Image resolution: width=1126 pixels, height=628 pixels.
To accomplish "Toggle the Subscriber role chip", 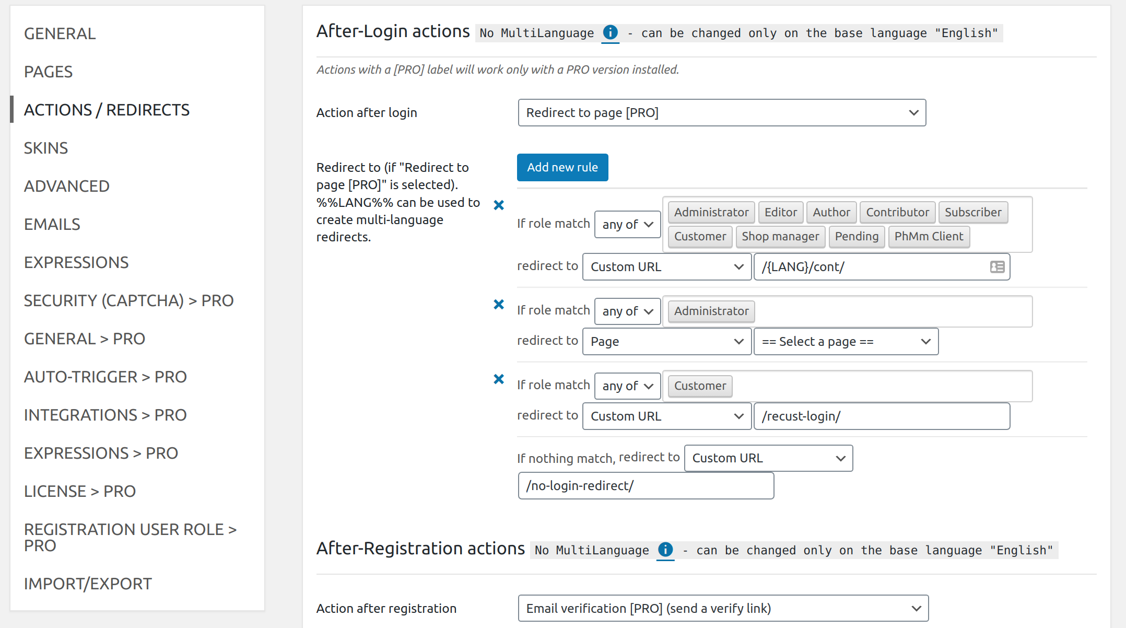I will [973, 212].
